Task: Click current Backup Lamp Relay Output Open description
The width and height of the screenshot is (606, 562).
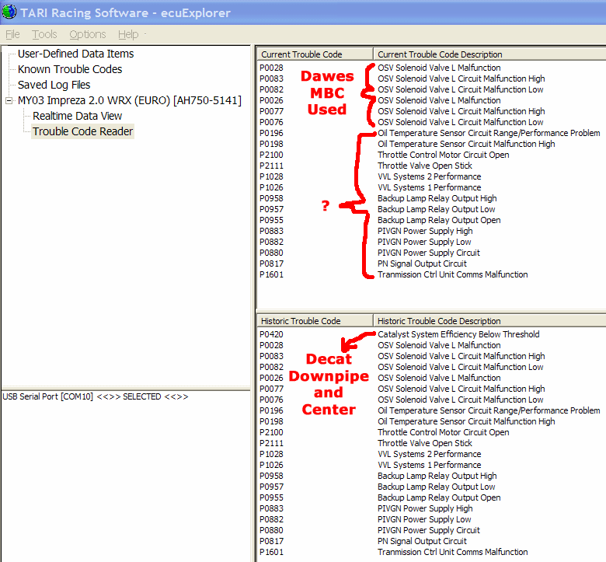Action: click(x=439, y=220)
